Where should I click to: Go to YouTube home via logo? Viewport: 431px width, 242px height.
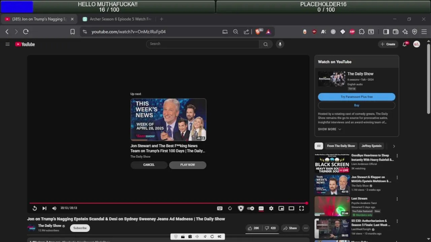pos(25,44)
